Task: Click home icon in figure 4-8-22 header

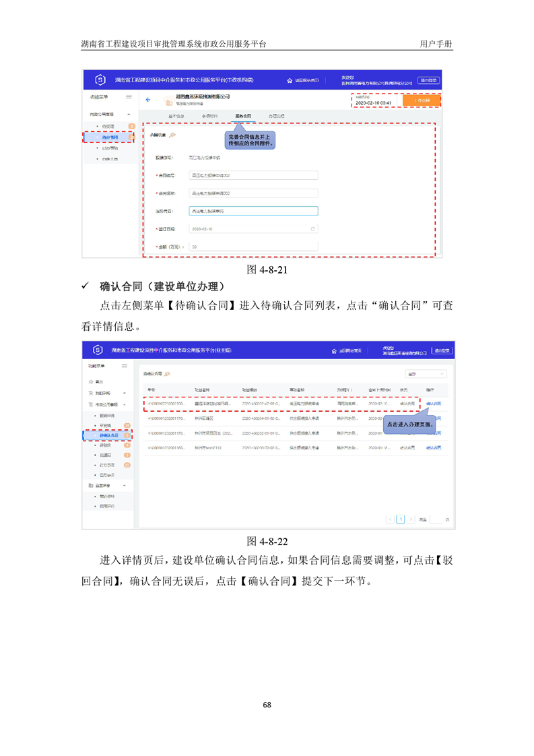Action: point(334,351)
